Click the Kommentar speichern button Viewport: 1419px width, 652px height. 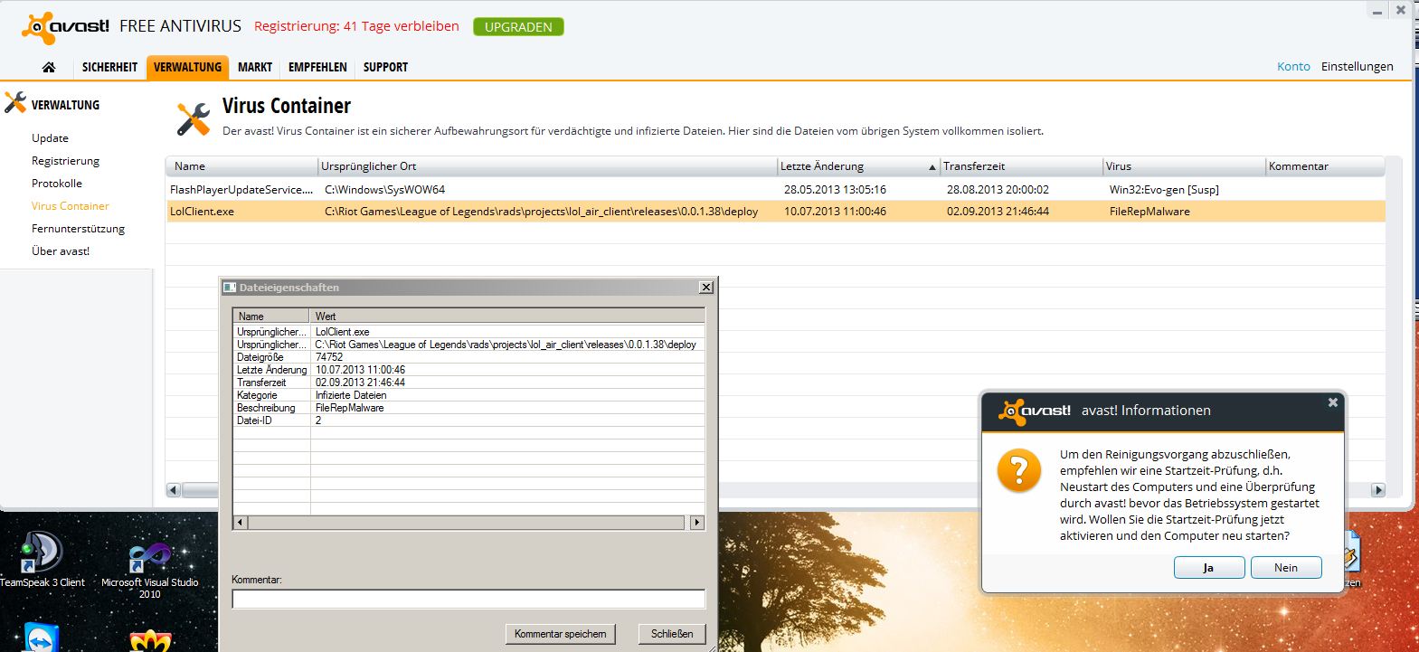pos(561,634)
